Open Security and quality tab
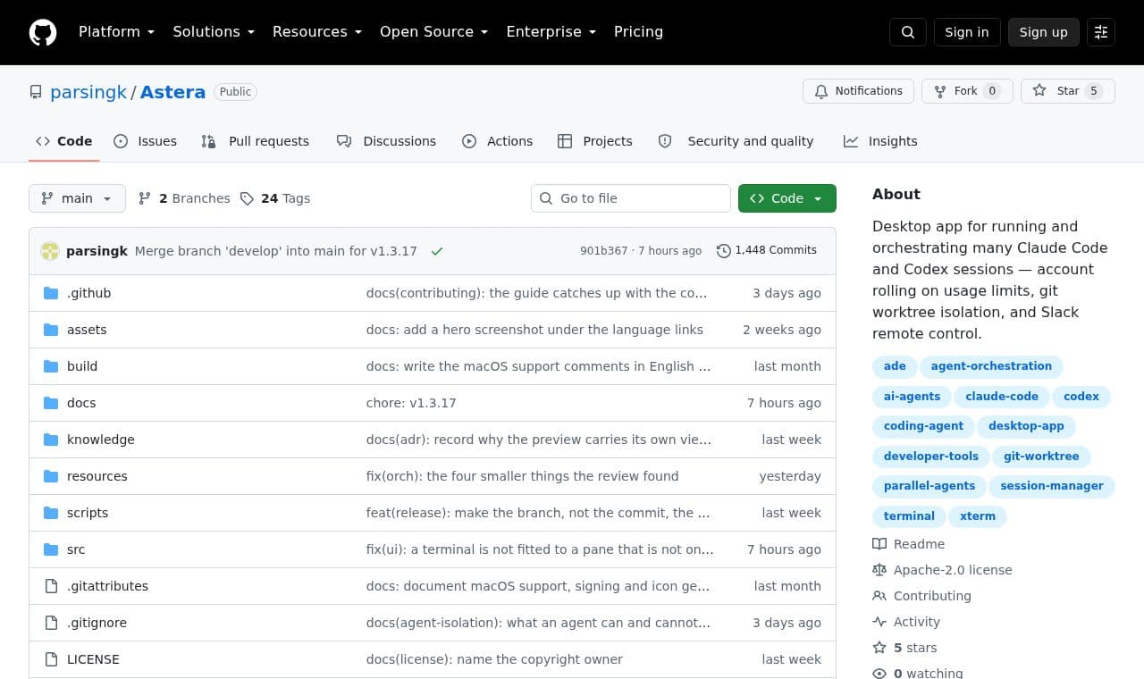 (x=736, y=141)
